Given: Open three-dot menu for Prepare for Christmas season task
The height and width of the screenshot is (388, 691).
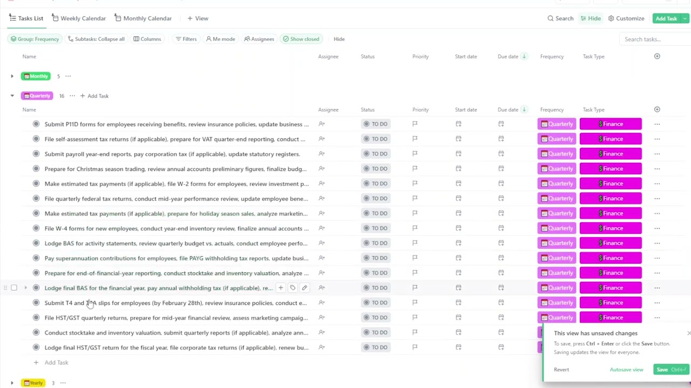Looking at the screenshot, I should tap(657, 169).
